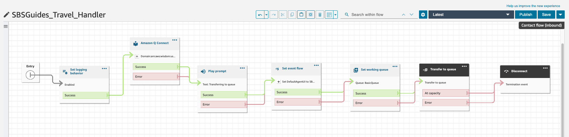Open the undo history dropdown arrow

point(266,15)
